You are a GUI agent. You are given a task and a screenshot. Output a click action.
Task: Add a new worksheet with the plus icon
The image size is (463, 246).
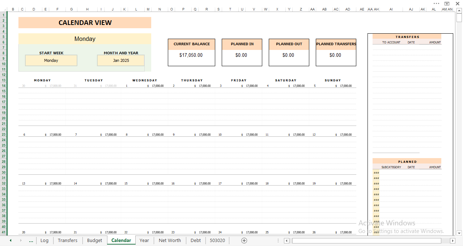tap(244, 240)
